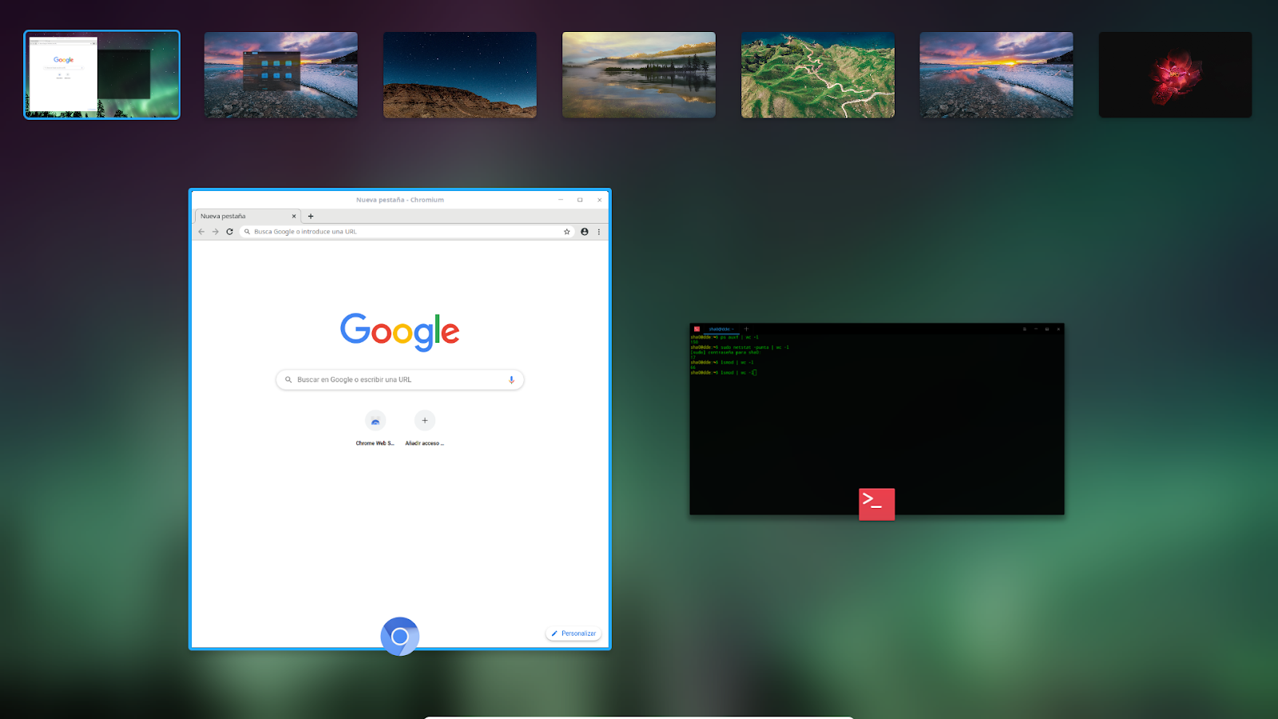
Task: Minimize the terminal window
Action: pyautogui.click(x=1036, y=329)
